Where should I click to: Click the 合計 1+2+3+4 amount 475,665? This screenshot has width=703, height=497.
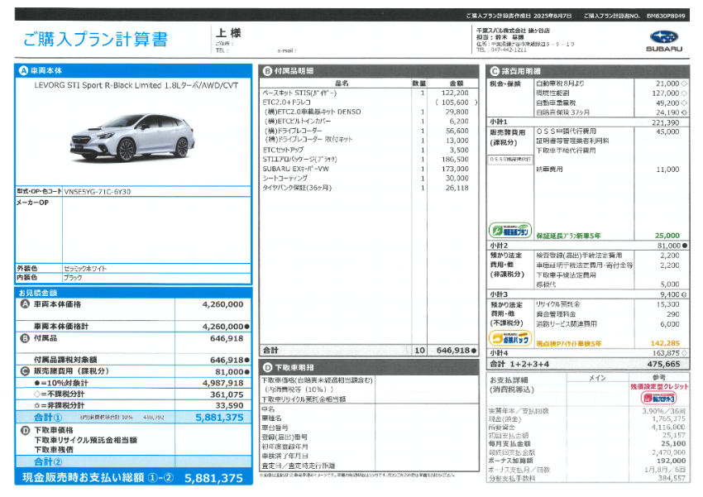663,365
